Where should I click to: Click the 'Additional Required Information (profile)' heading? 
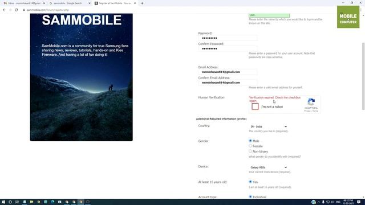click(221, 119)
